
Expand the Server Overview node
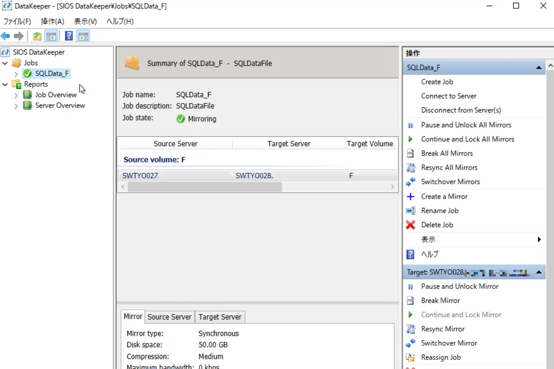point(16,106)
